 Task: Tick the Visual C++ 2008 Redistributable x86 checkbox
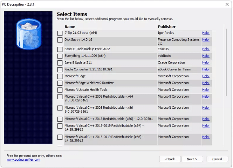(60, 108)
